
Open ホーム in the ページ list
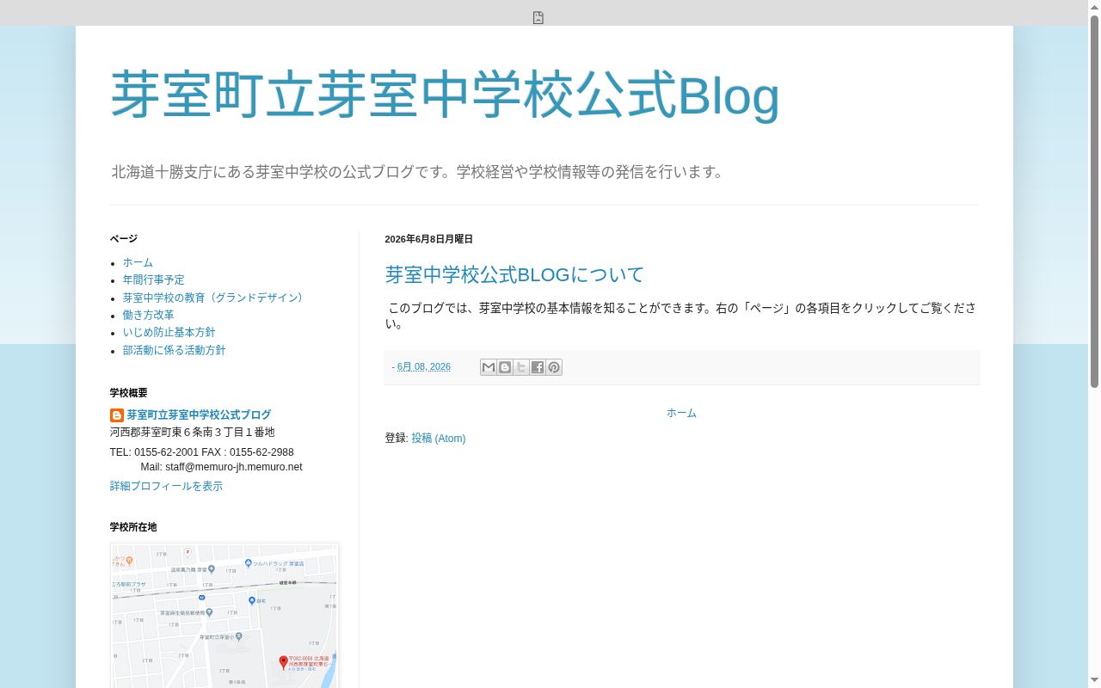(x=138, y=262)
